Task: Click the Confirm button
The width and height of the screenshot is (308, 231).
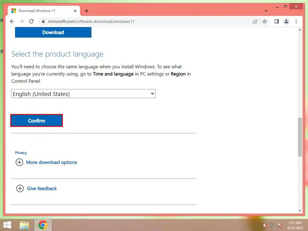Action: (36, 120)
